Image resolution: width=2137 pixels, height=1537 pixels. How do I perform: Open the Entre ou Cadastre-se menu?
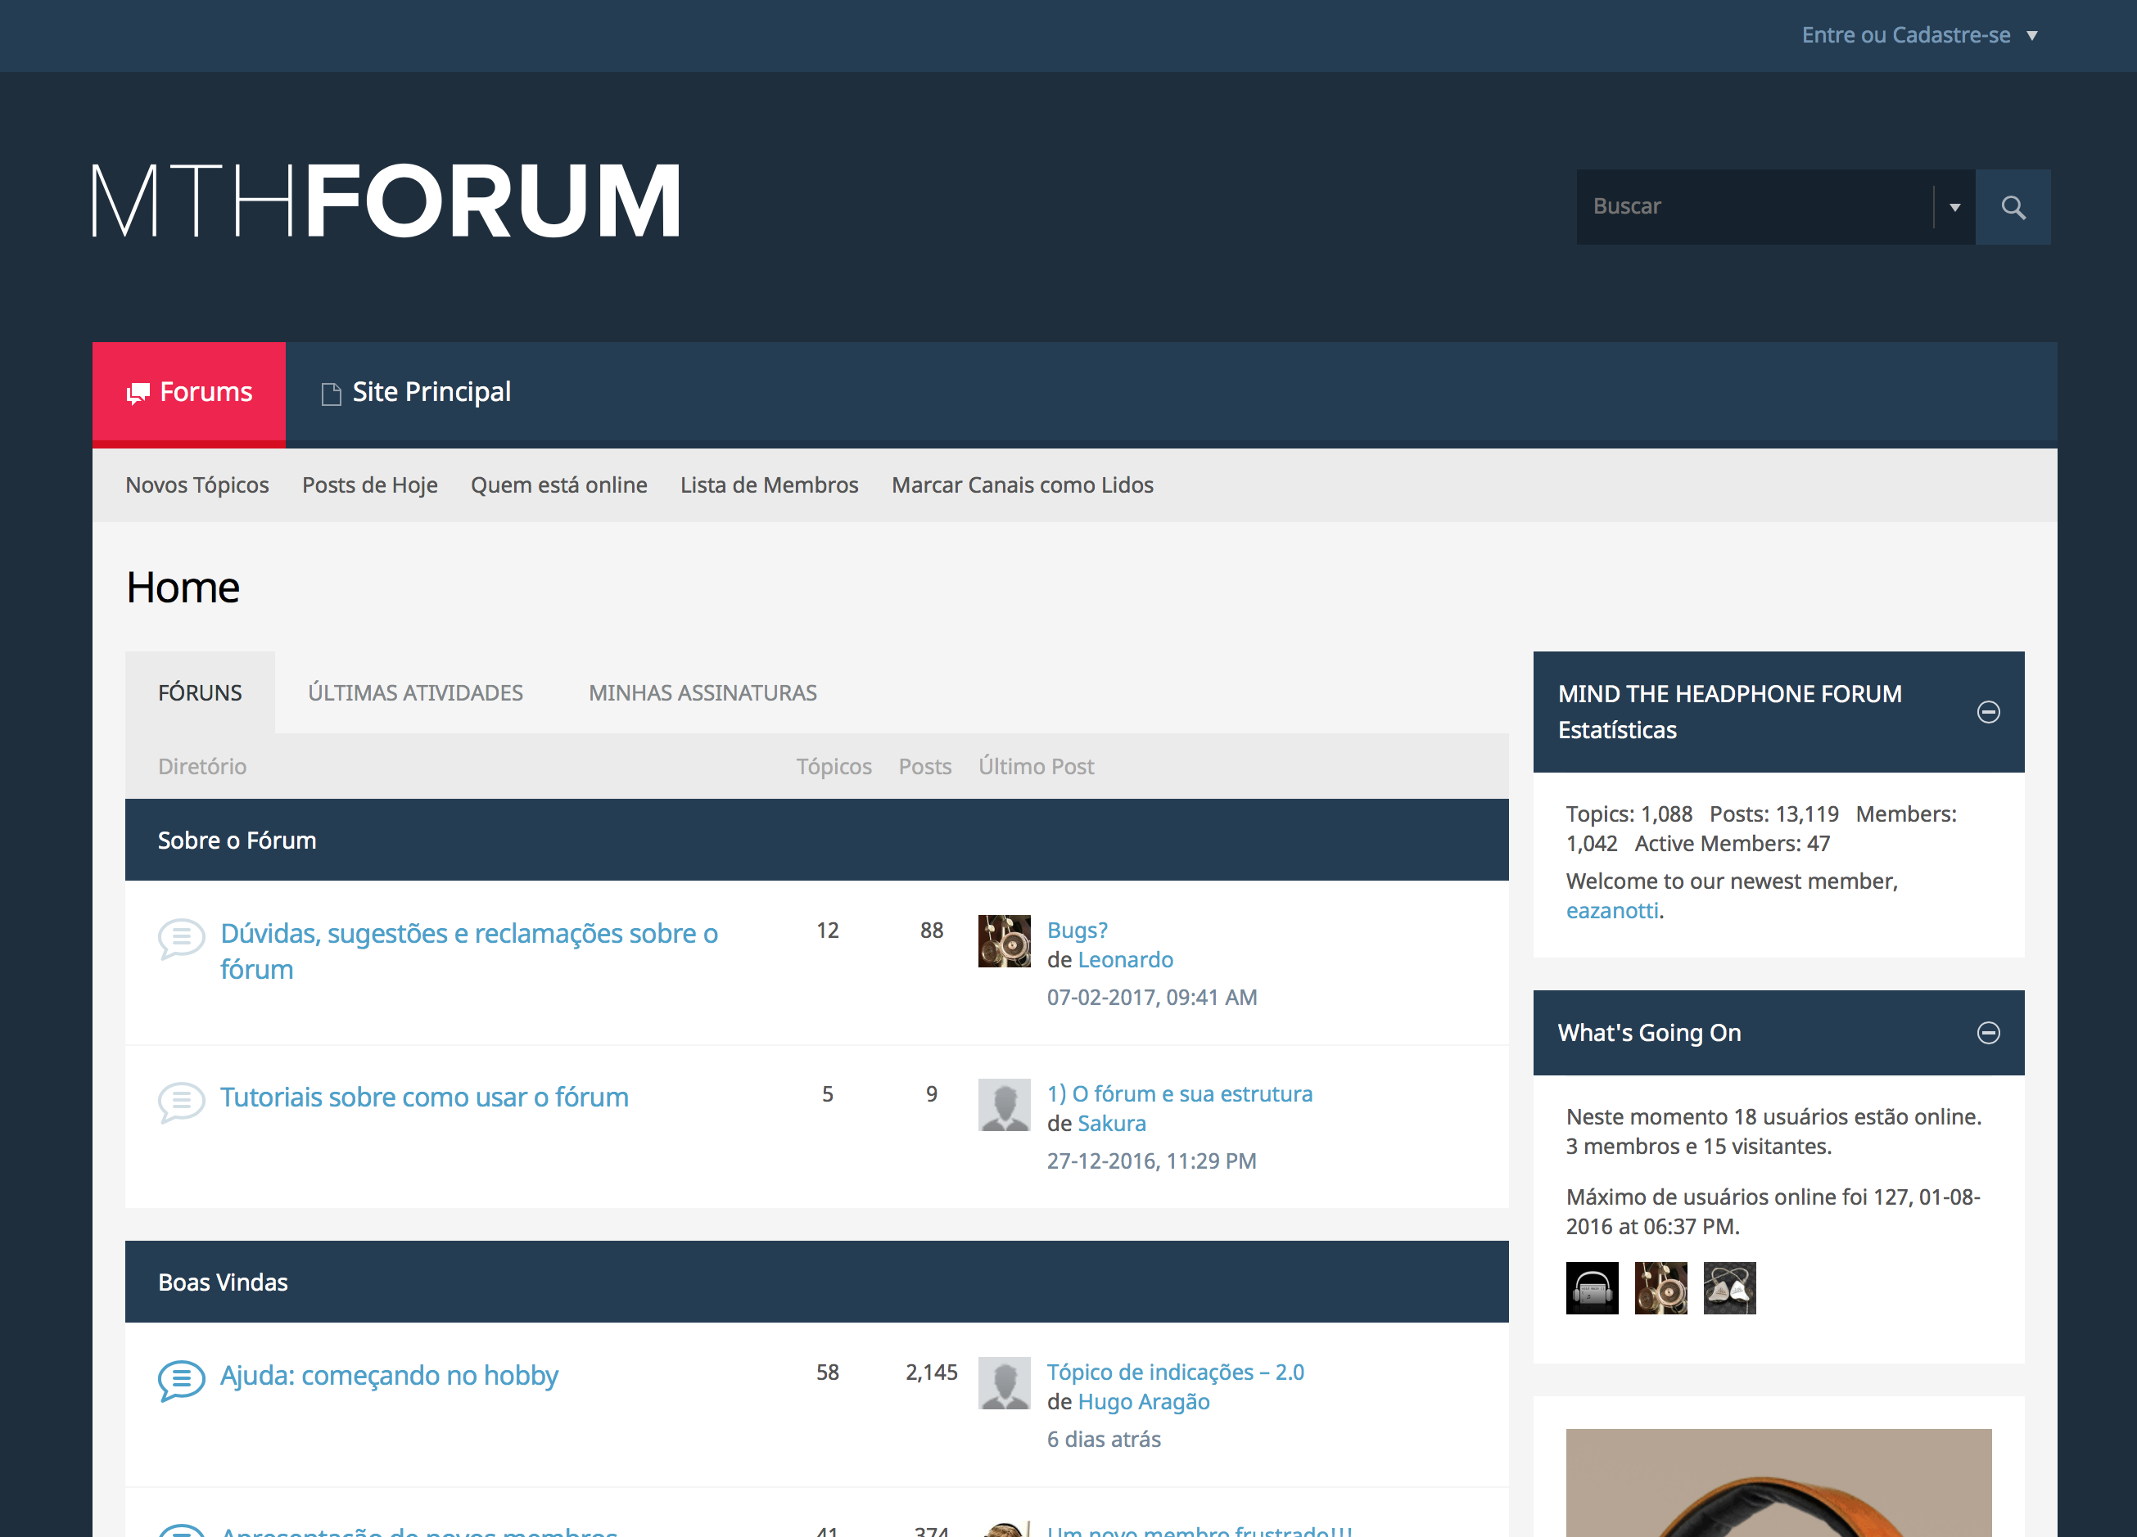point(1919,35)
